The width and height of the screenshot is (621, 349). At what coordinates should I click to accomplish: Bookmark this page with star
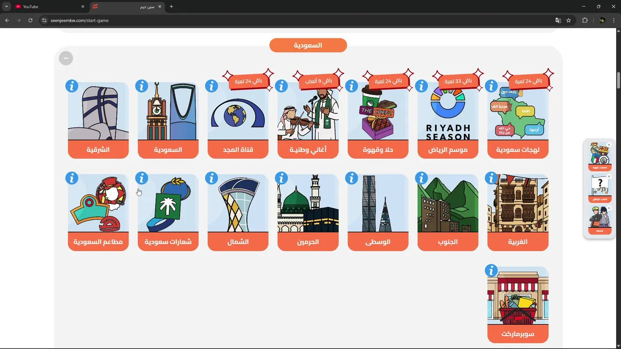click(x=569, y=20)
